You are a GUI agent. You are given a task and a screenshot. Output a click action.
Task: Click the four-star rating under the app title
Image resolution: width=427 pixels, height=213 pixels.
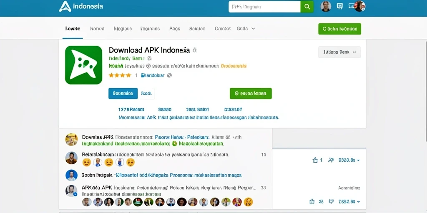coord(120,76)
